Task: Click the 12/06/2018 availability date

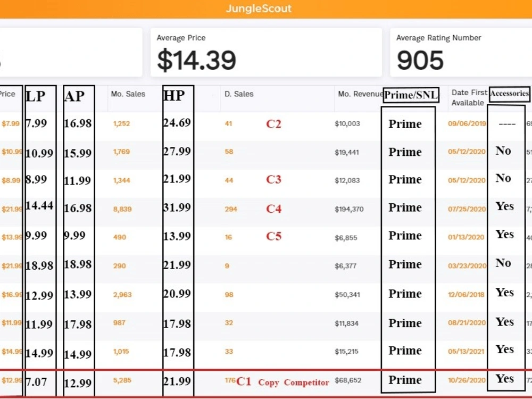Action: click(x=466, y=295)
